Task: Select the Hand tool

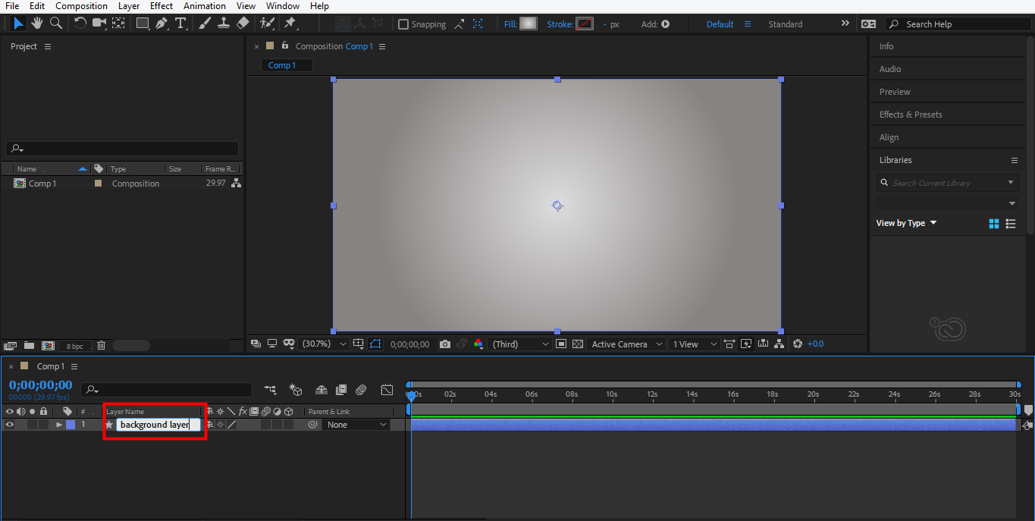Action: [37, 24]
